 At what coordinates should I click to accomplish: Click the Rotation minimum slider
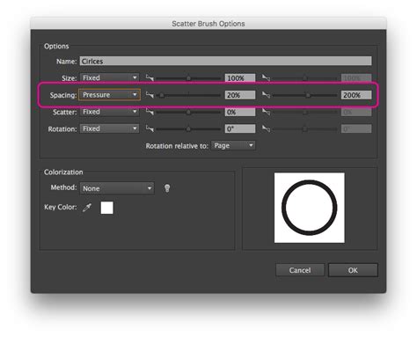188,128
